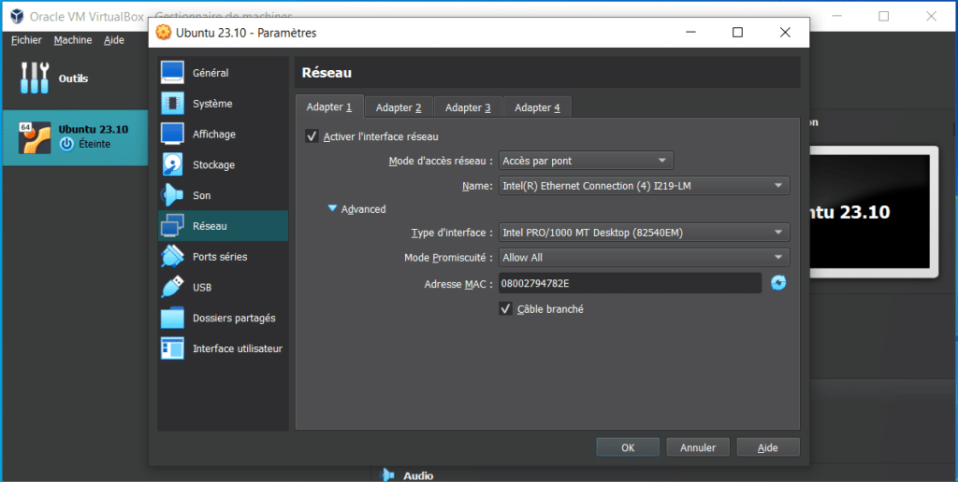Switch to the Adapter 4 tab
The width and height of the screenshot is (958, 482).
coord(537,107)
